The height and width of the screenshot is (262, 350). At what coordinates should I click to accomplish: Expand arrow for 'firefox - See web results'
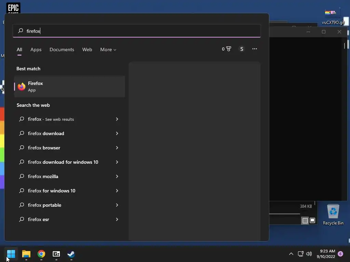(117, 119)
